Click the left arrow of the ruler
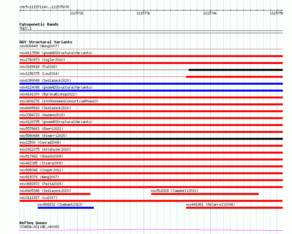The image size is (292, 234). 20,10
